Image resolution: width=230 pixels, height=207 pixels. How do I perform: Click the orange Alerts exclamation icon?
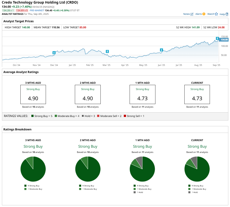204,14
